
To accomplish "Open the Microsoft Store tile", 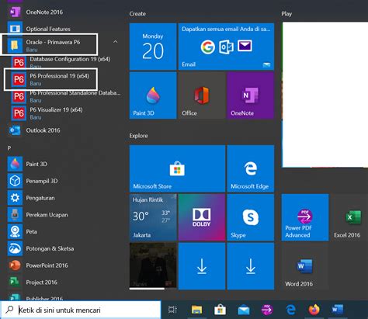I will coord(177,168).
